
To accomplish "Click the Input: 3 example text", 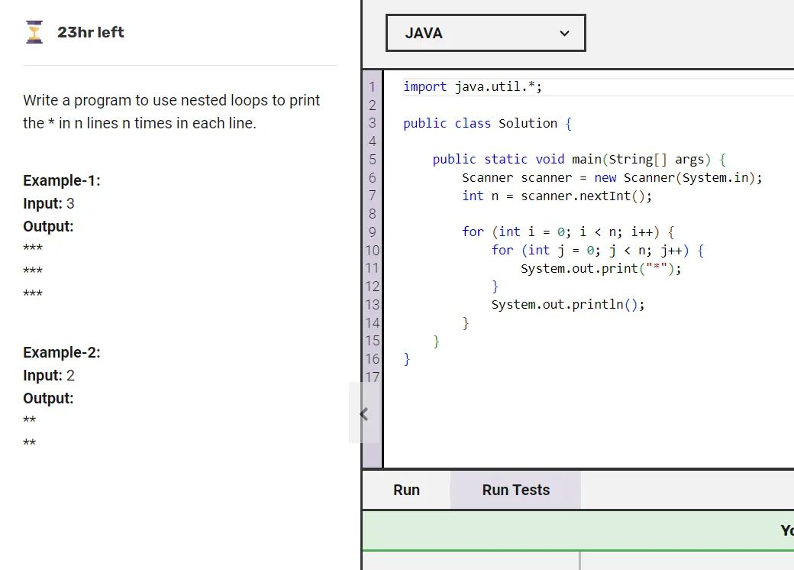I will [x=47, y=203].
